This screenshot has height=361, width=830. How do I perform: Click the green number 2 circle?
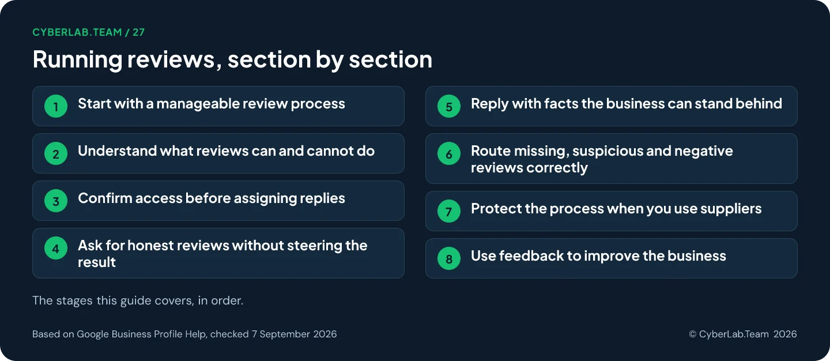(x=56, y=153)
